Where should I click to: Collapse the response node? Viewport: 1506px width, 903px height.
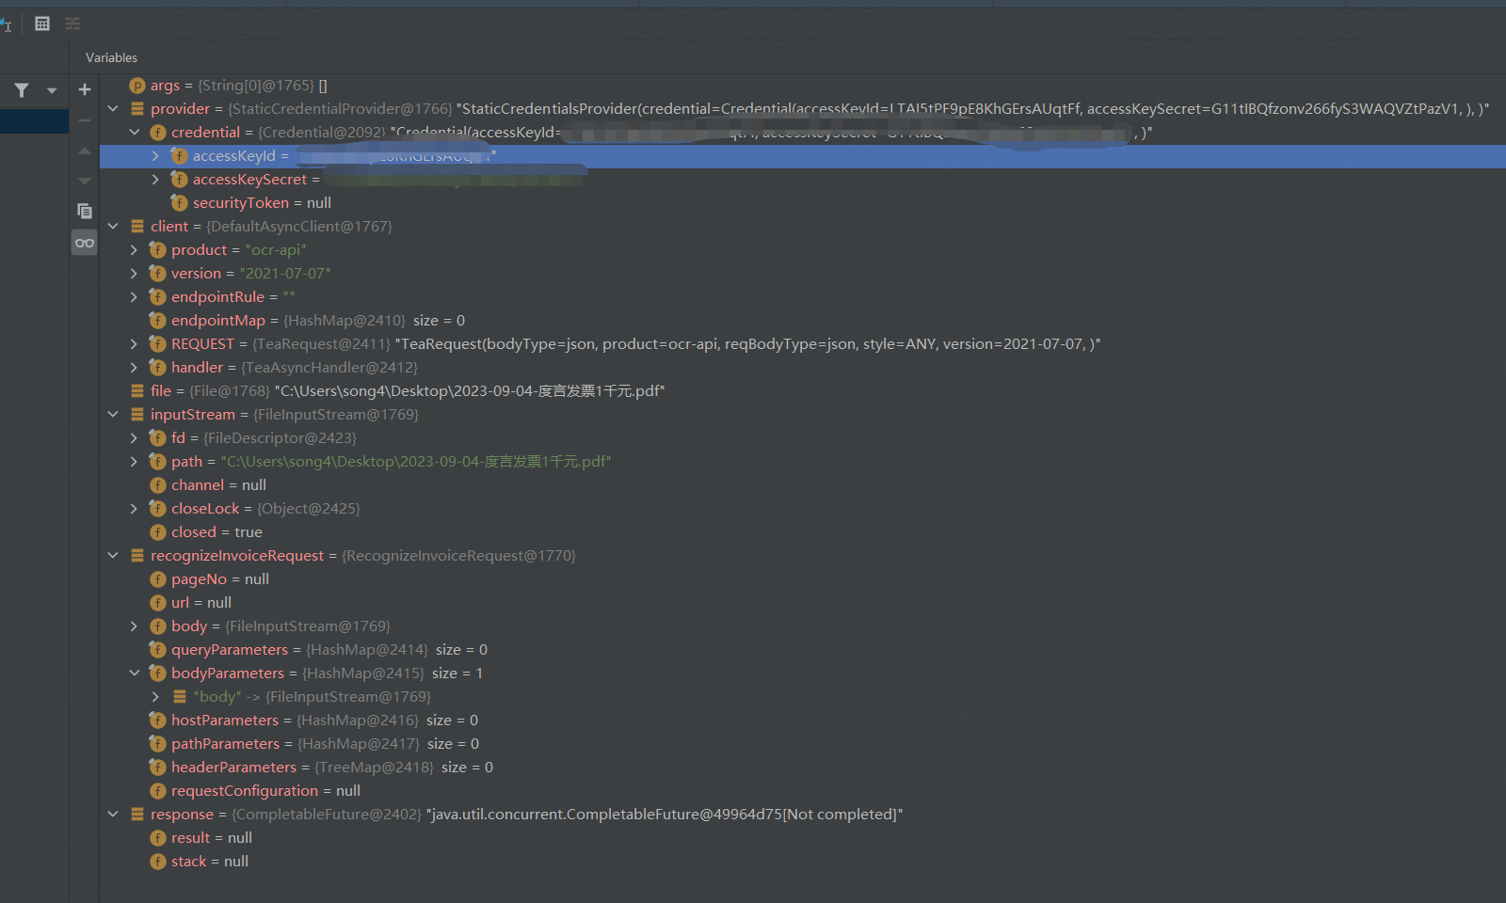click(113, 815)
